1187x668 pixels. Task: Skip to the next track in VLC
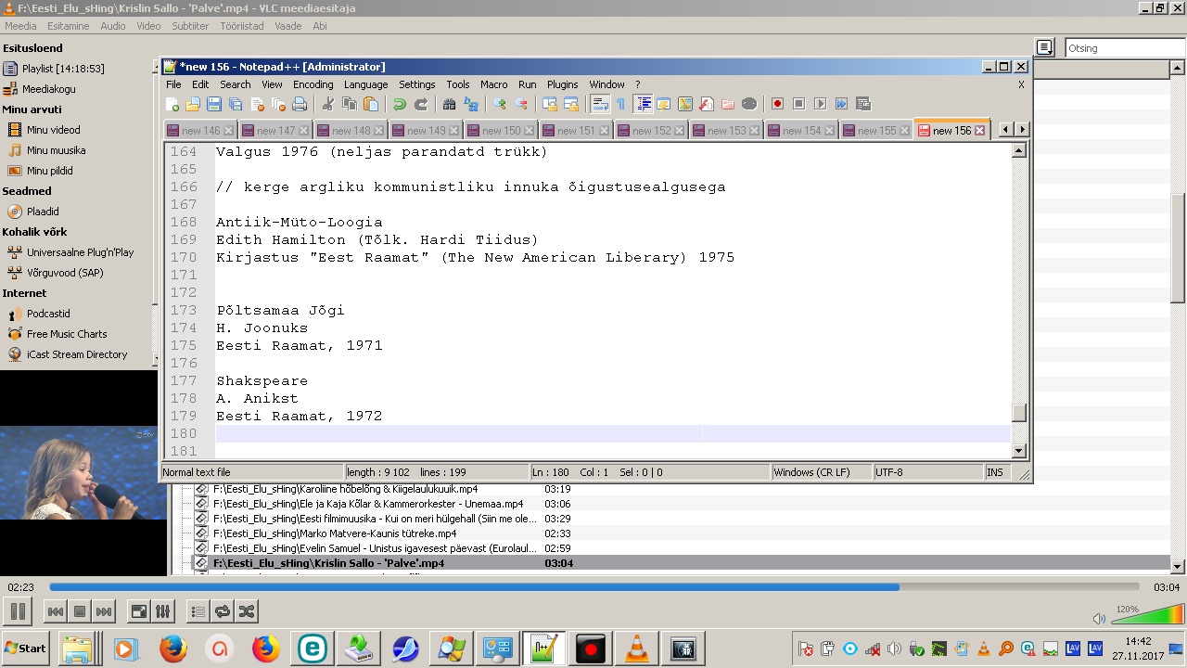click(104, 611)
